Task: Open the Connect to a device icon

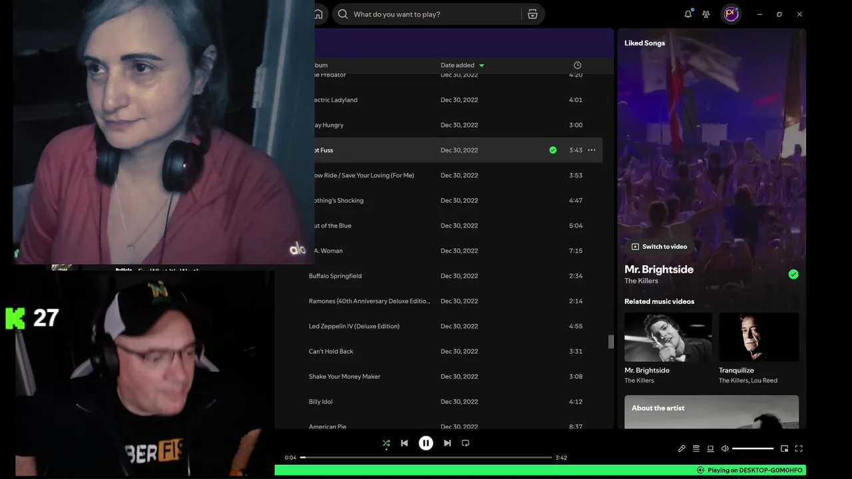Action: tap(710, 448)
